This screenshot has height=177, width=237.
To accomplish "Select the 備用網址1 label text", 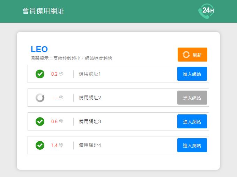I will tap(90, 74).
